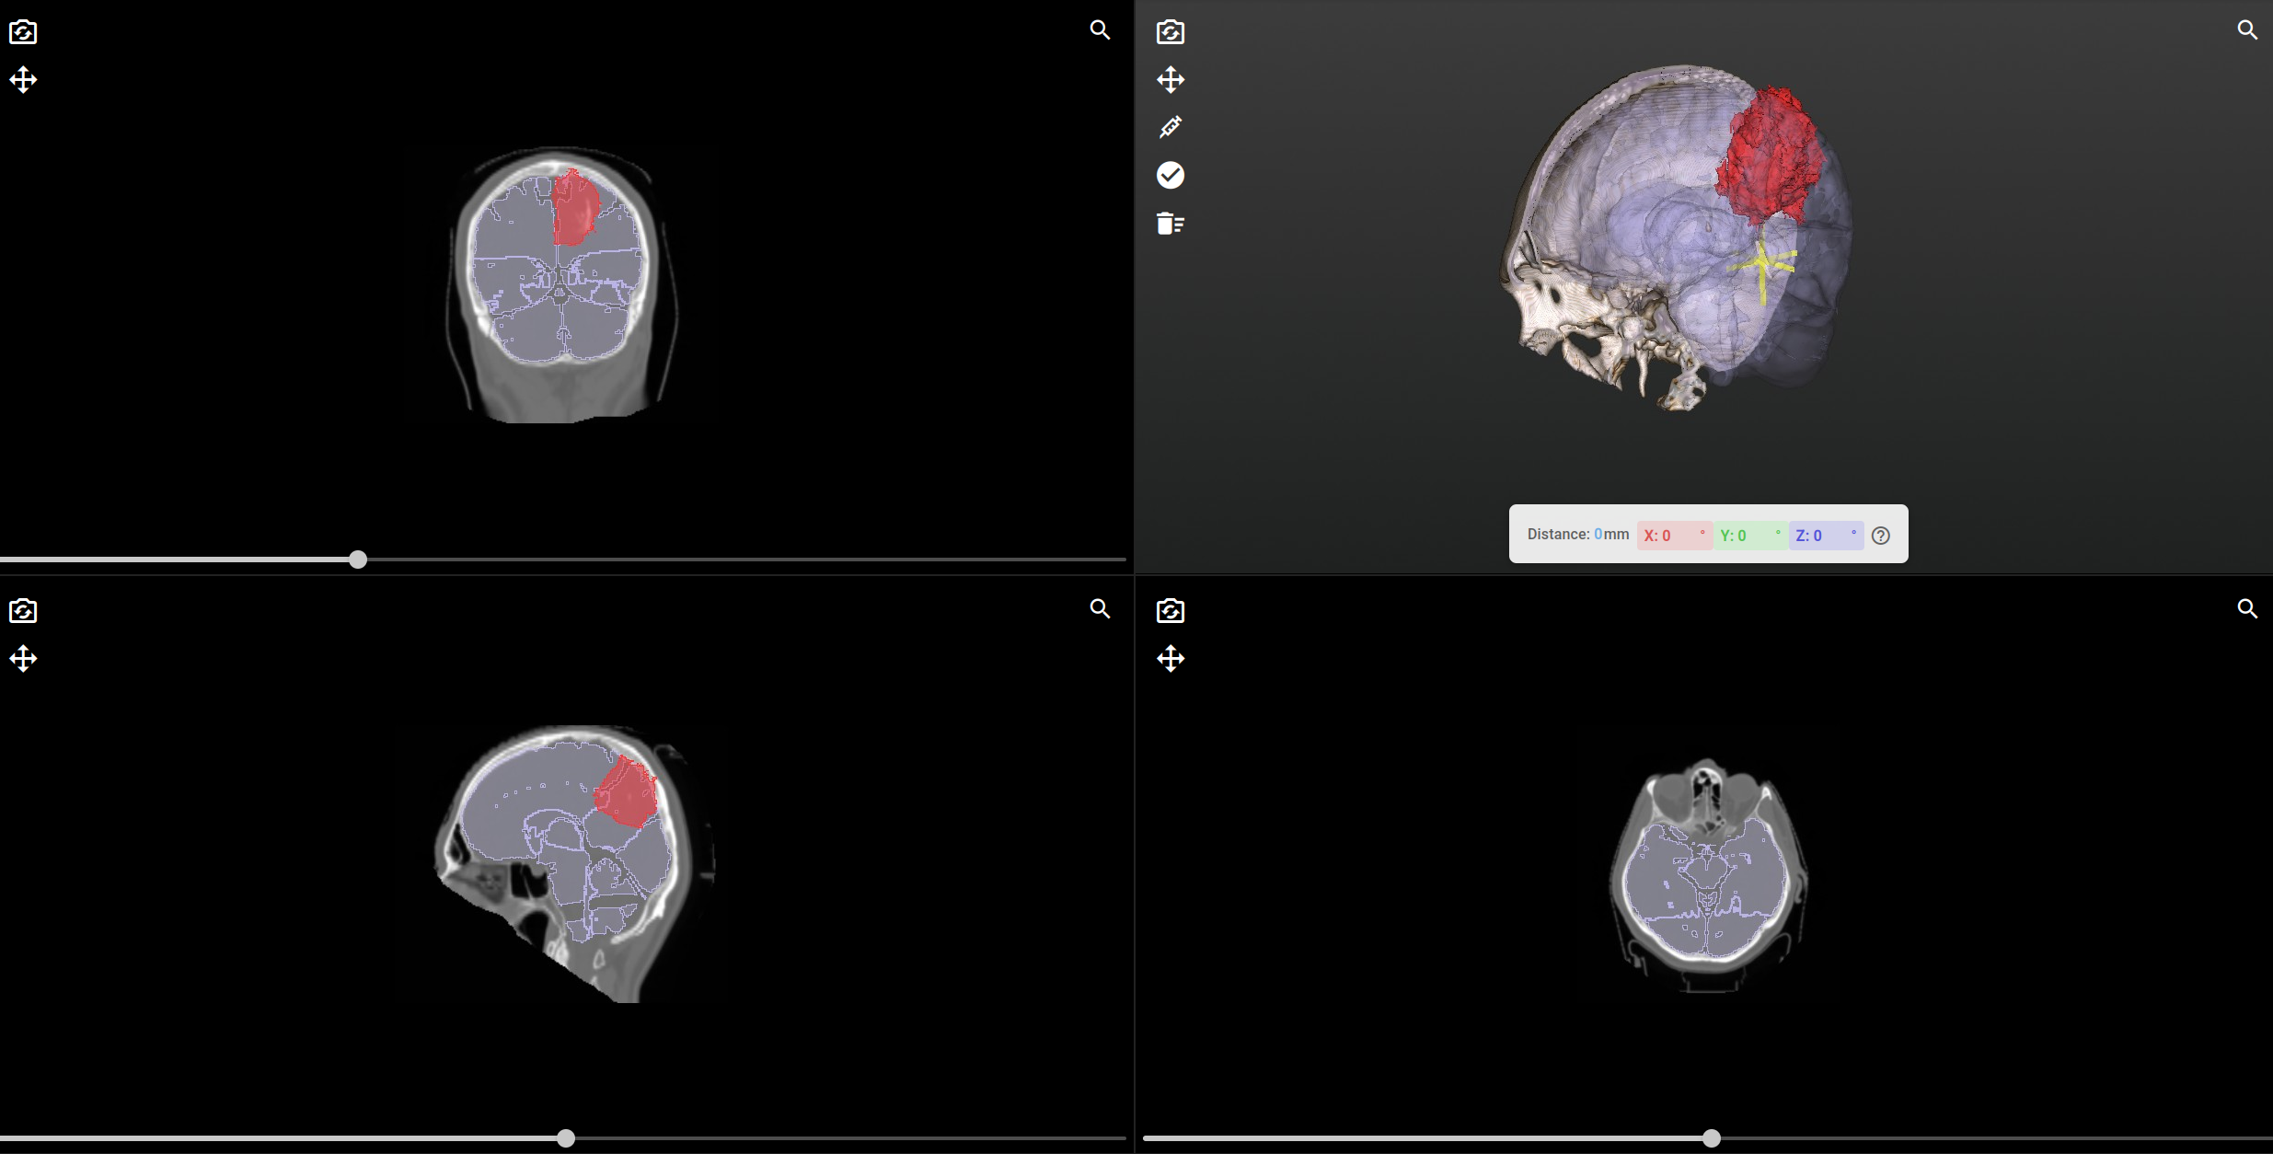This screenshot has width=2273, height=1154.
Task: Open the zoom magnifier in the 3D view
Action: point(2247,29)
